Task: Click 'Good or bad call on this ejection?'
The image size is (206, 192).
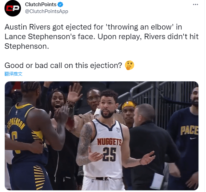Action: 63,65
